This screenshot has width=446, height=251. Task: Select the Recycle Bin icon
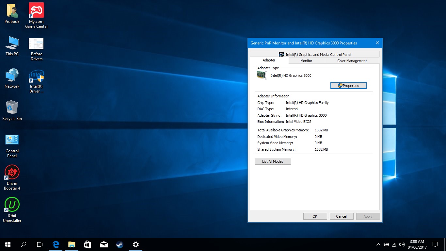(12, 110)
